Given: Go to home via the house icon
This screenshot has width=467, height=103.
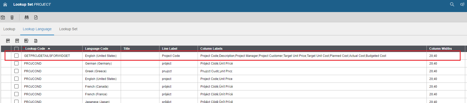Looking at the screenshot, I should click(5, 4).
